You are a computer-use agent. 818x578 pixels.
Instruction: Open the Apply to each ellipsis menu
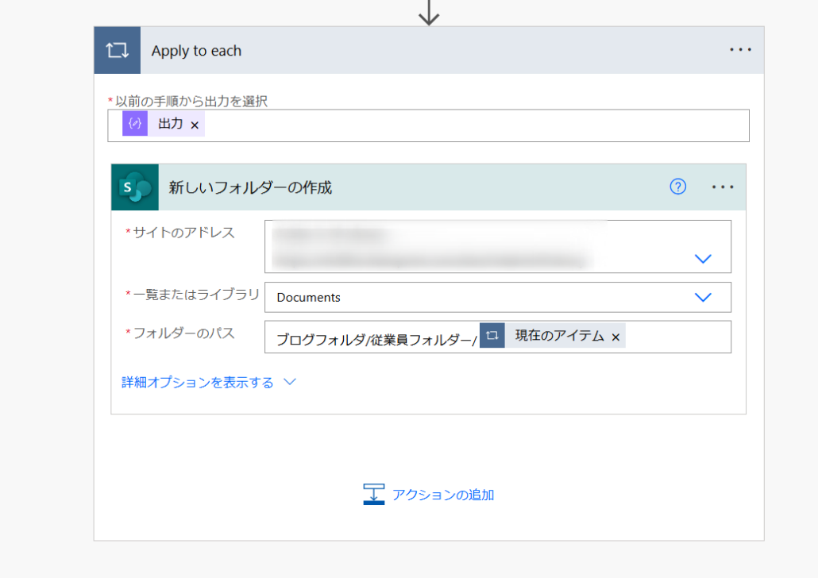(x=740, y=50)
